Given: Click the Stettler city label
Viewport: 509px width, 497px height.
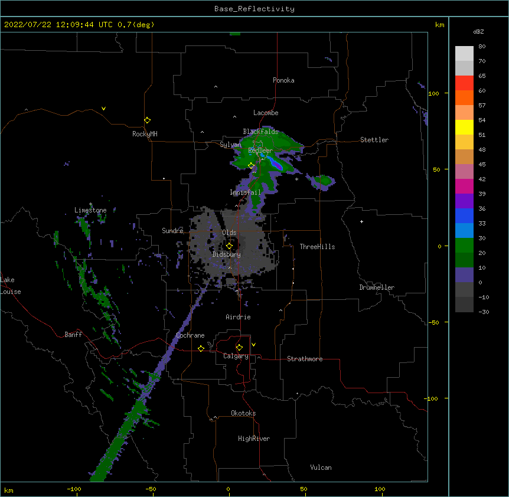Looking at the screenshot, I should pyautogui.click(x=374, y=140).
